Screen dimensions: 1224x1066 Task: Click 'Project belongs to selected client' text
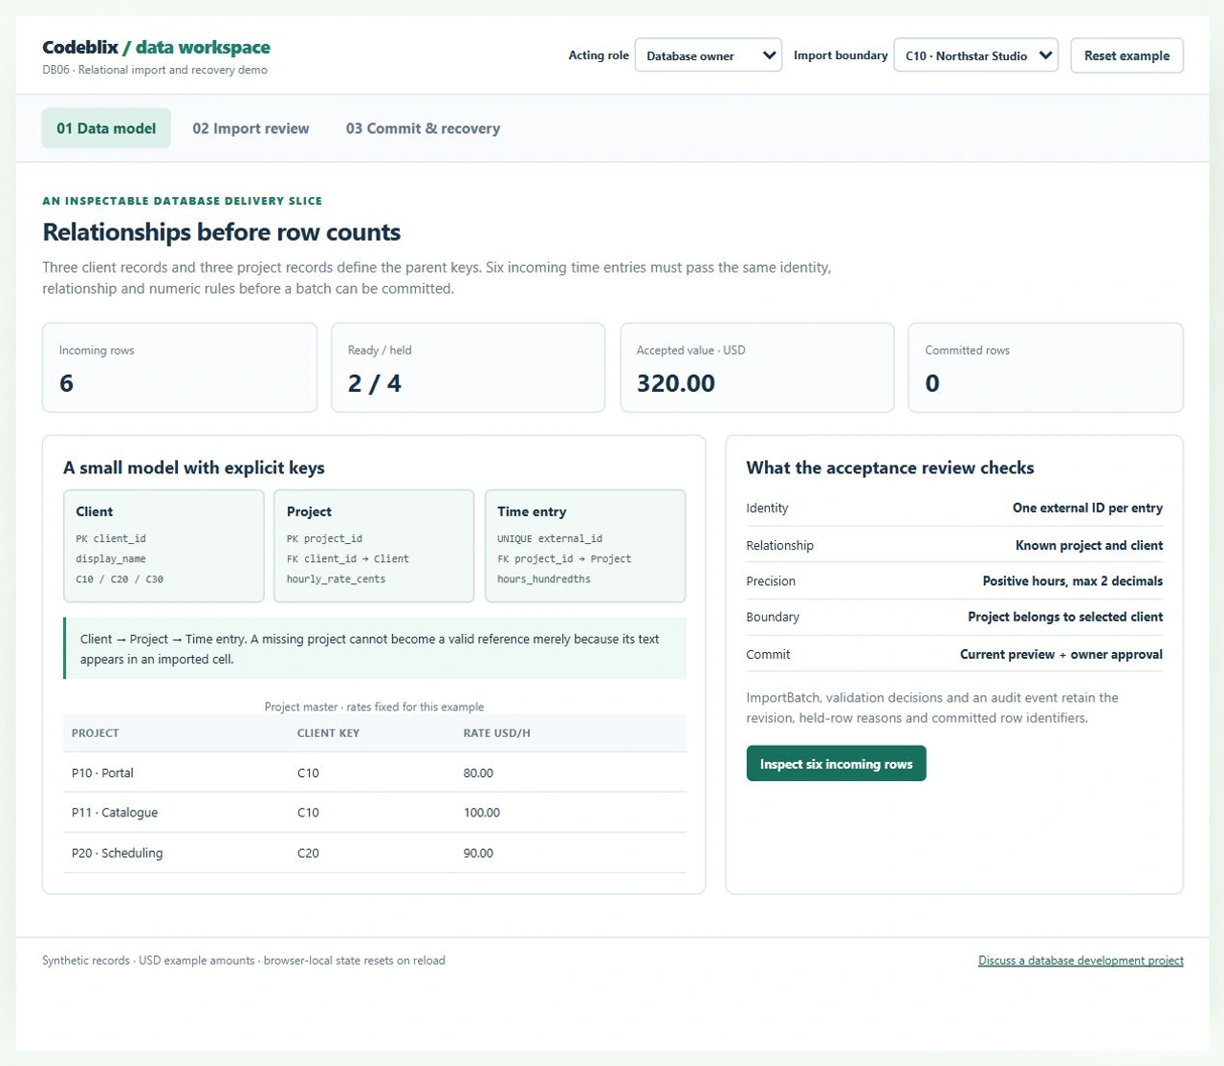click(1065, 617)
